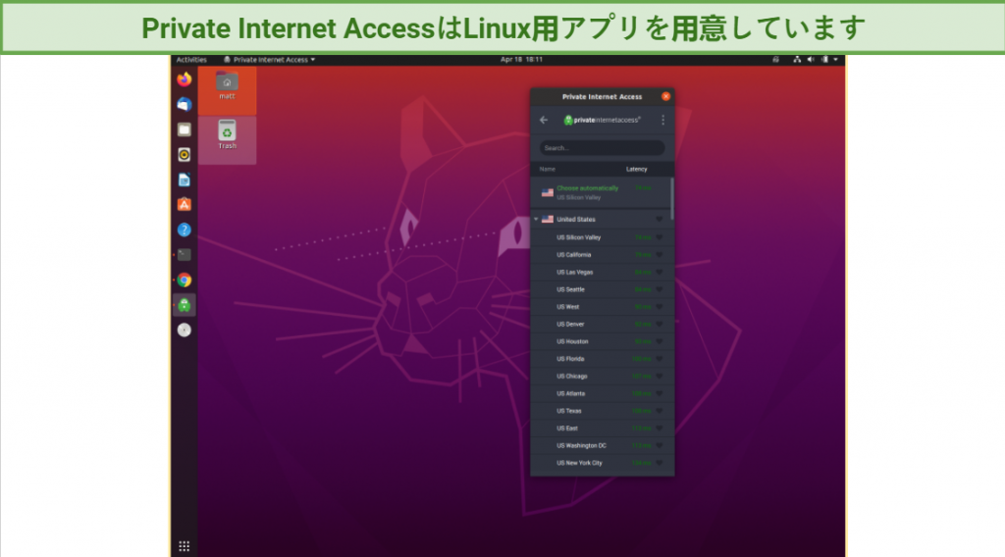Sort regions by the Latency column
1005x557 pixels.
pyautogui.click(x=636, y=169)
